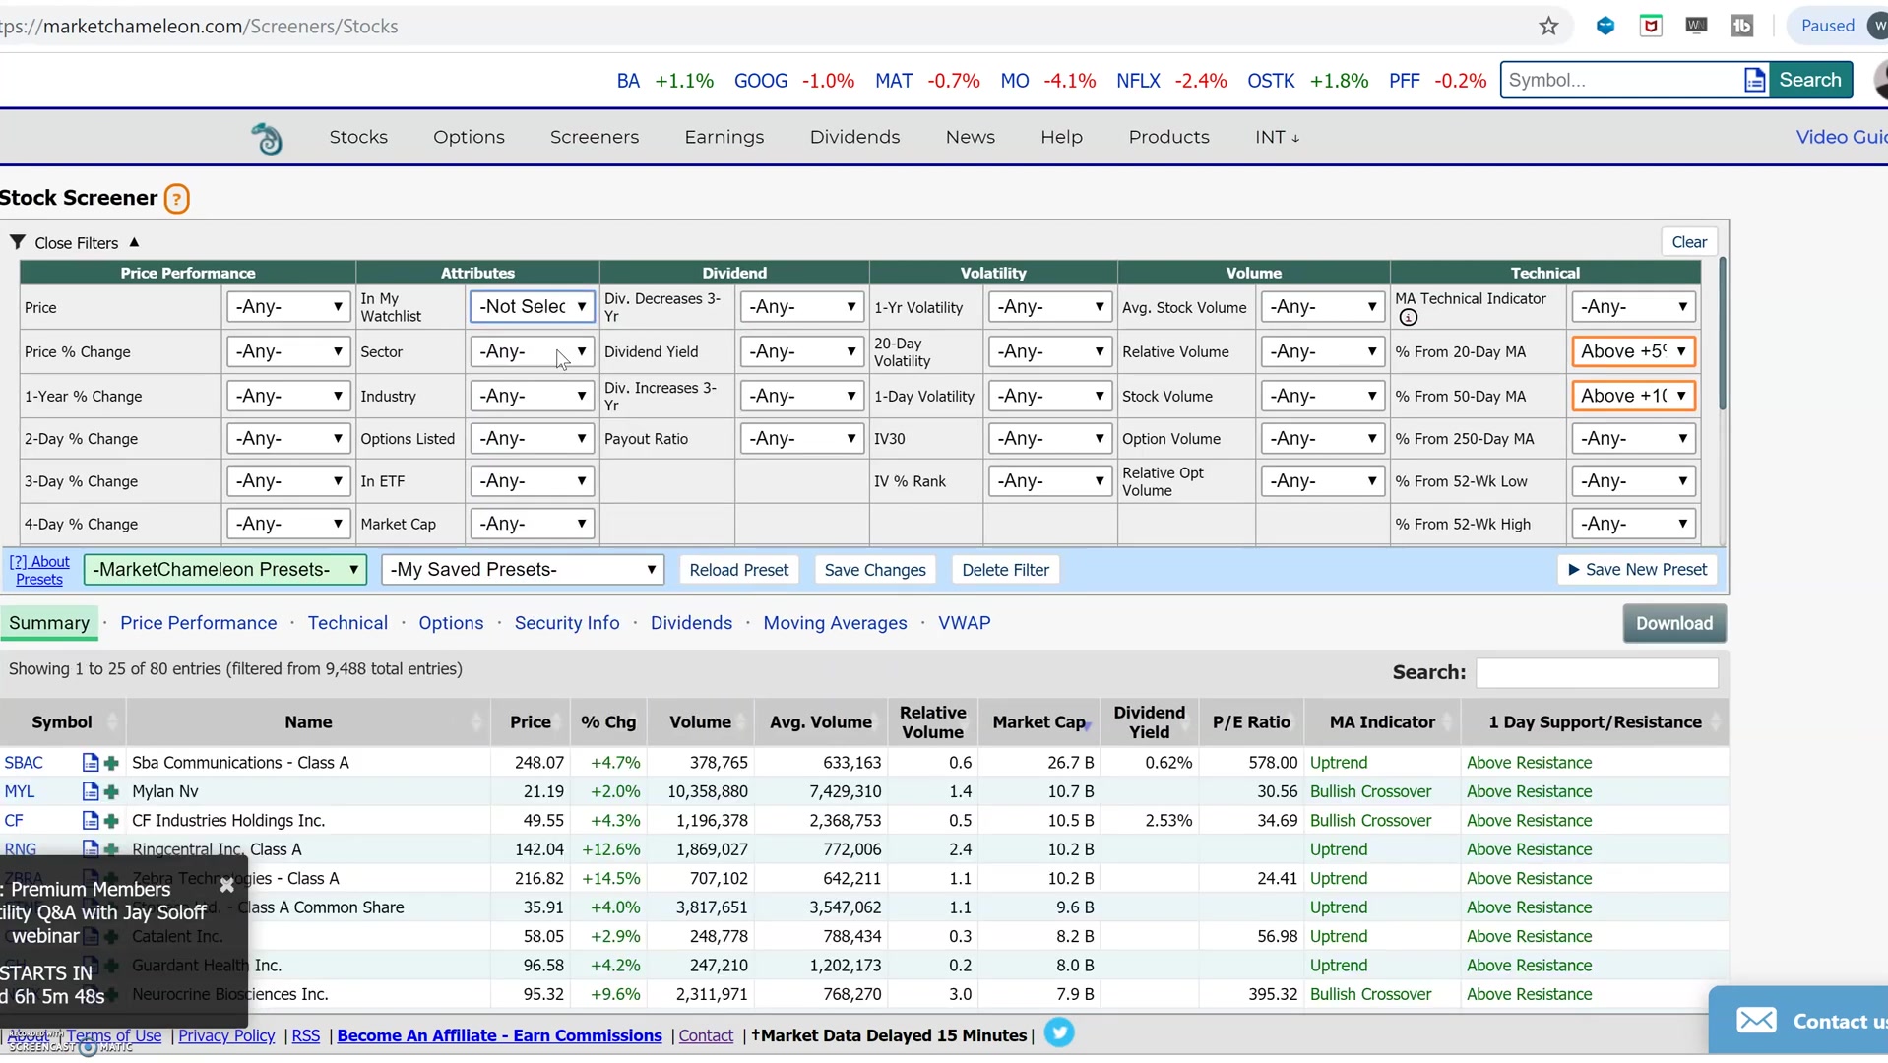Image resolution: width=1888 pixels, height=1063 pixels.
Task: Click the Save New Preset button
Action: click(x=1637, y=570)
